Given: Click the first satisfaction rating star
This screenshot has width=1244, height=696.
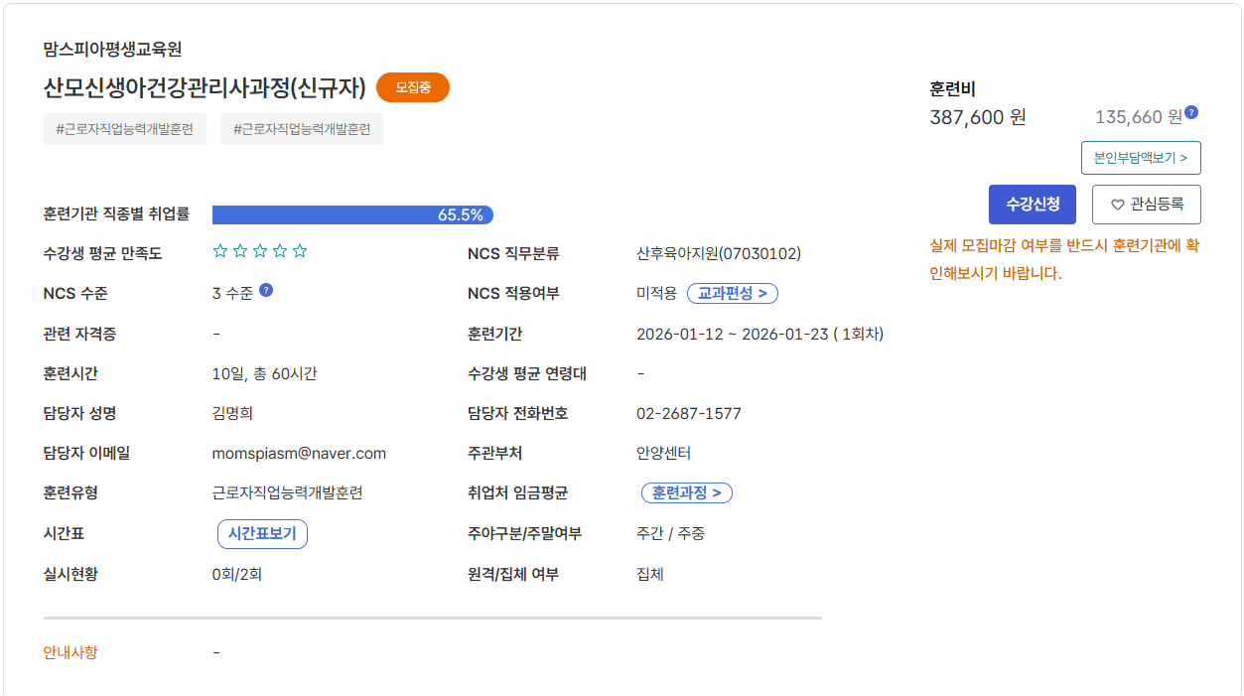Looking at the screenshot, I should (x=220, y=252).
